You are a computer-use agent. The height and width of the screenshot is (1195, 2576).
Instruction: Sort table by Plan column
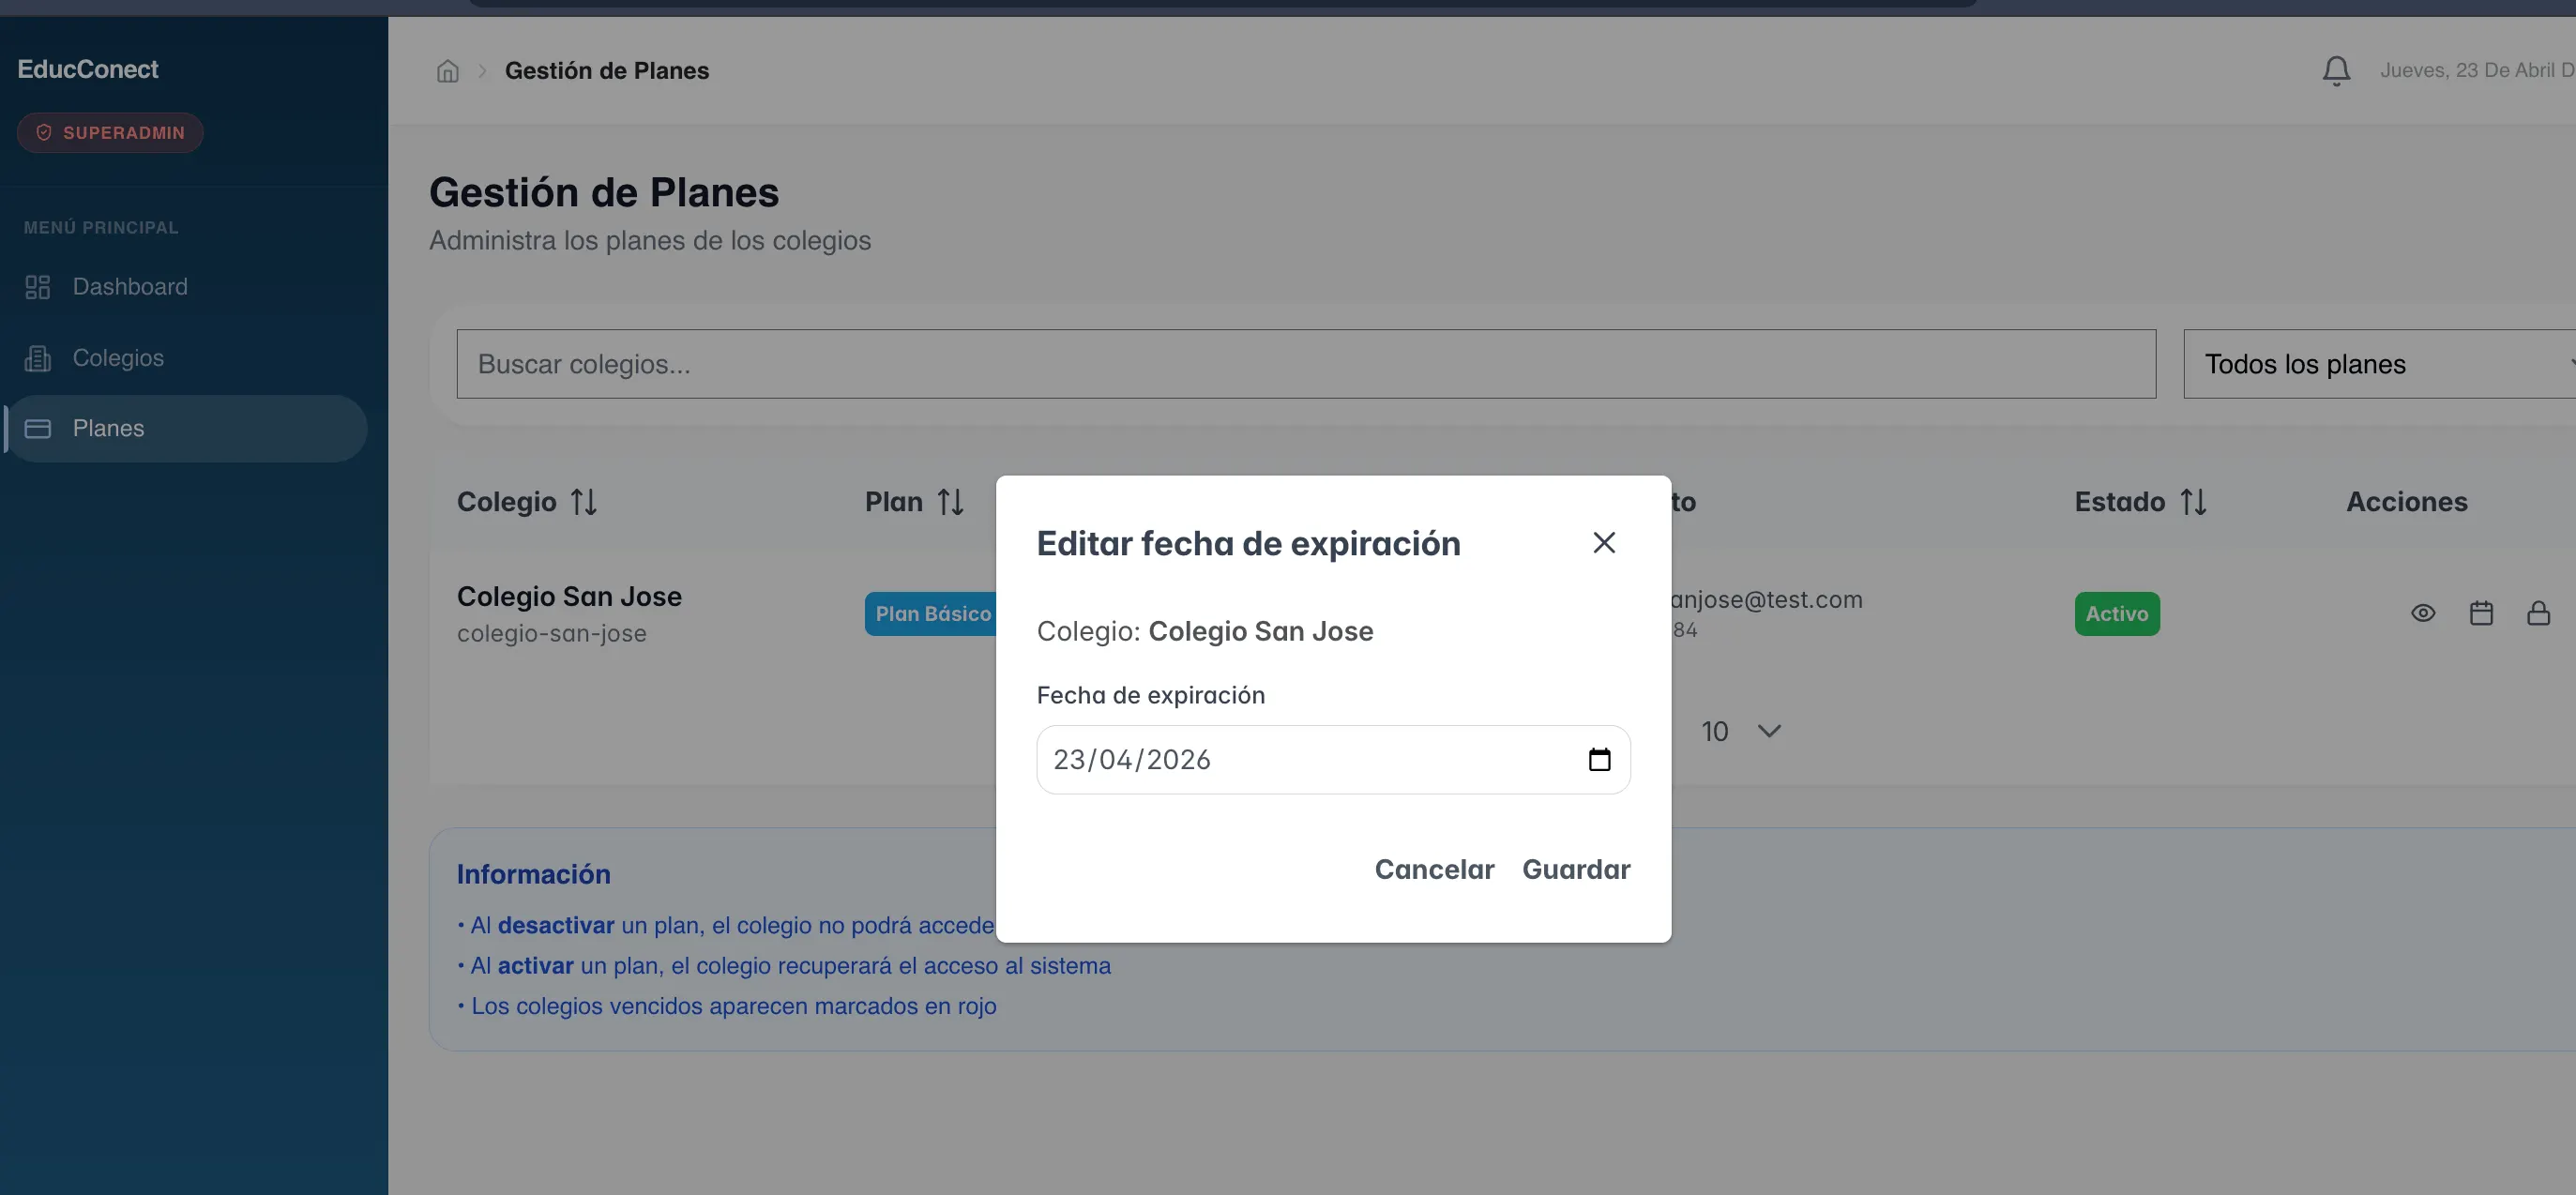(950, 502)
